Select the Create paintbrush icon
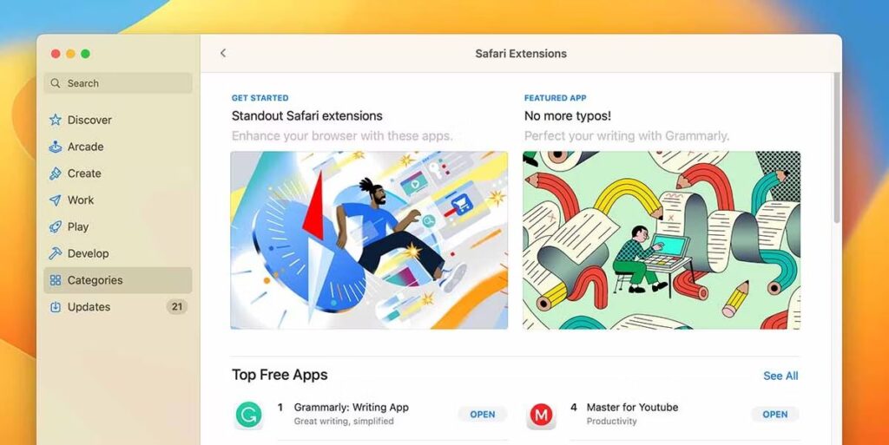 tap(55, 173)
